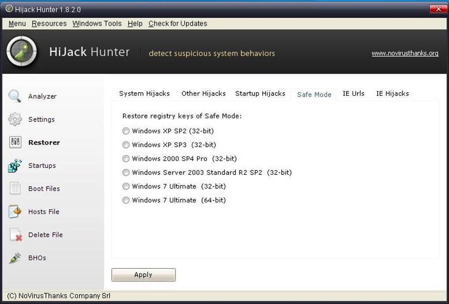Select the Restorer sidebar label
The height and width of the screenshot is (304, 449).
[x=44, y=142]
